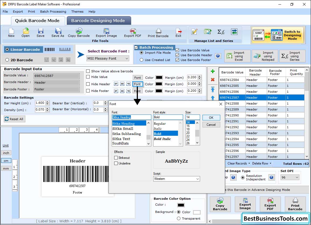Viewport: 311px width, 225px height.
Task: Click the Save As icon
Action: (x=58, y=33)
